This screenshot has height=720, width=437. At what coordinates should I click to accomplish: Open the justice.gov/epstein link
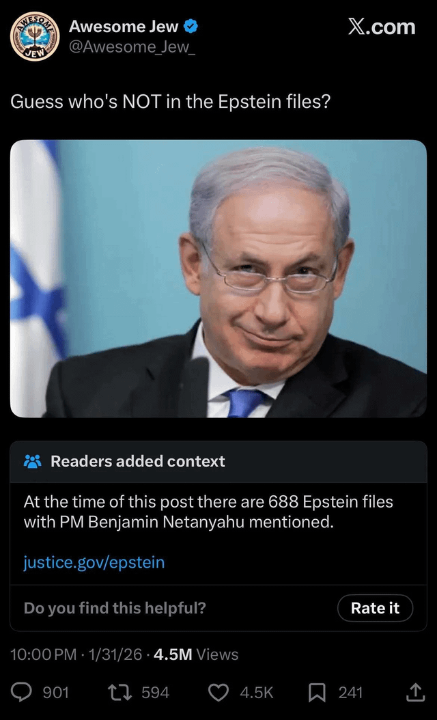coord(94,562)
